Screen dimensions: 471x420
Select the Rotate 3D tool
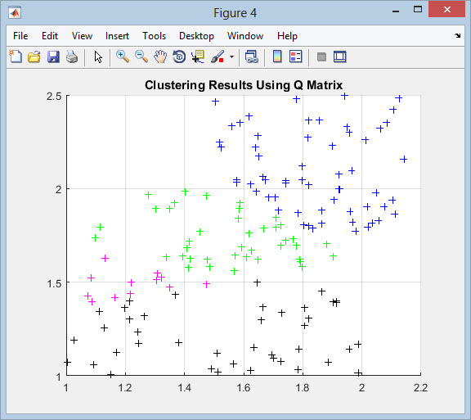(x=179, y=56)
